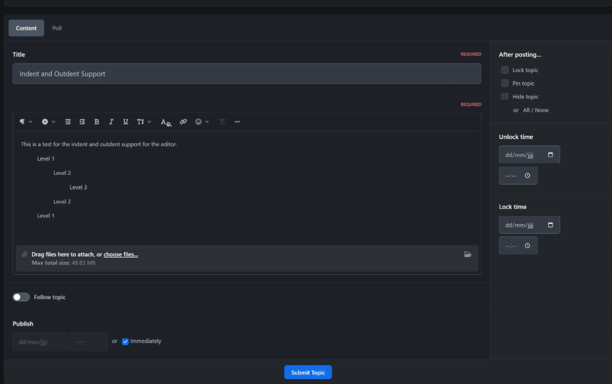Switch to the Content tab

tap(26, 28)
